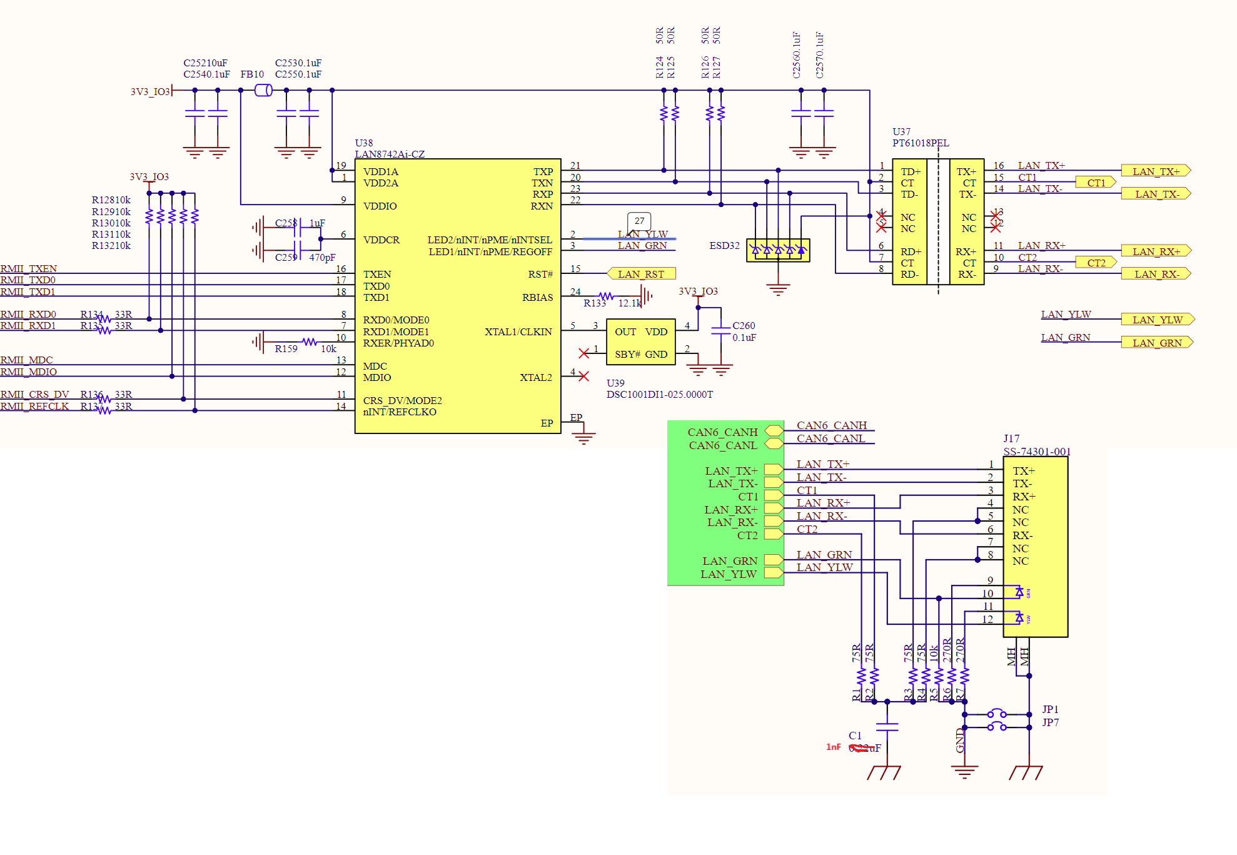Viewport: 1237px width, 855px height.
Task: Click the LAN_RST port symbol
Action: 641,274
